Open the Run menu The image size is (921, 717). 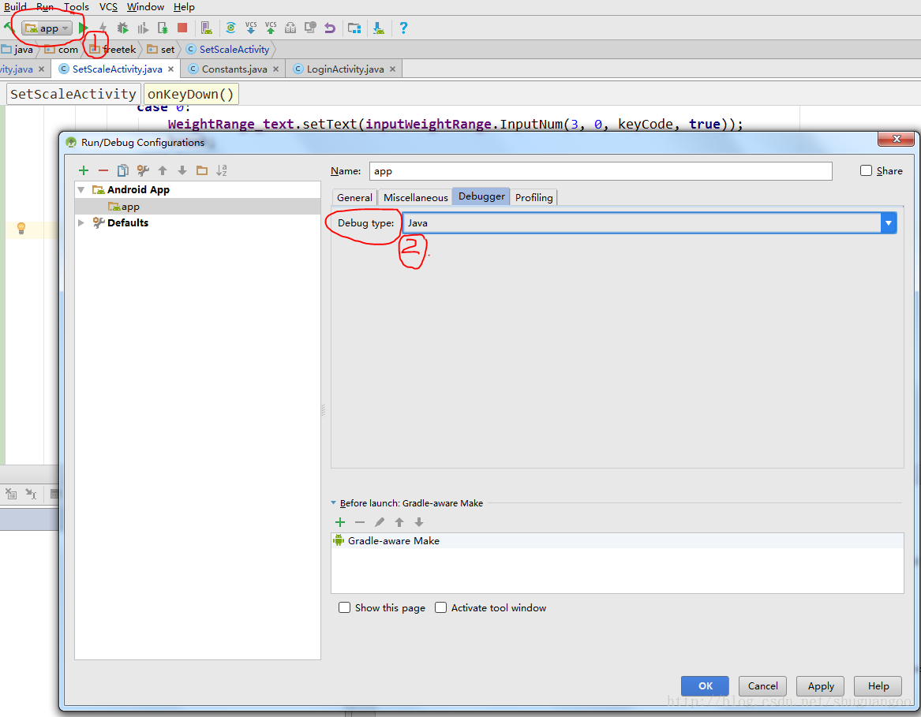[45, 7]
